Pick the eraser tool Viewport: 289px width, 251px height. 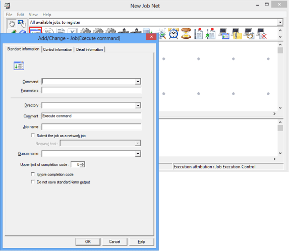(x=22, y=31)
